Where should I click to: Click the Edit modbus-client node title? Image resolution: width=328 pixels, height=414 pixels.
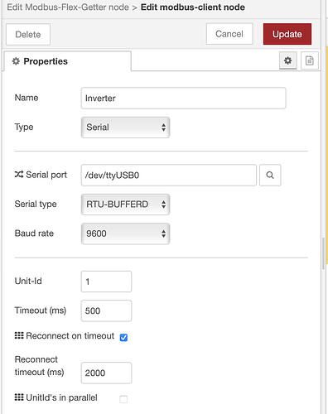(x=193, y=7)
